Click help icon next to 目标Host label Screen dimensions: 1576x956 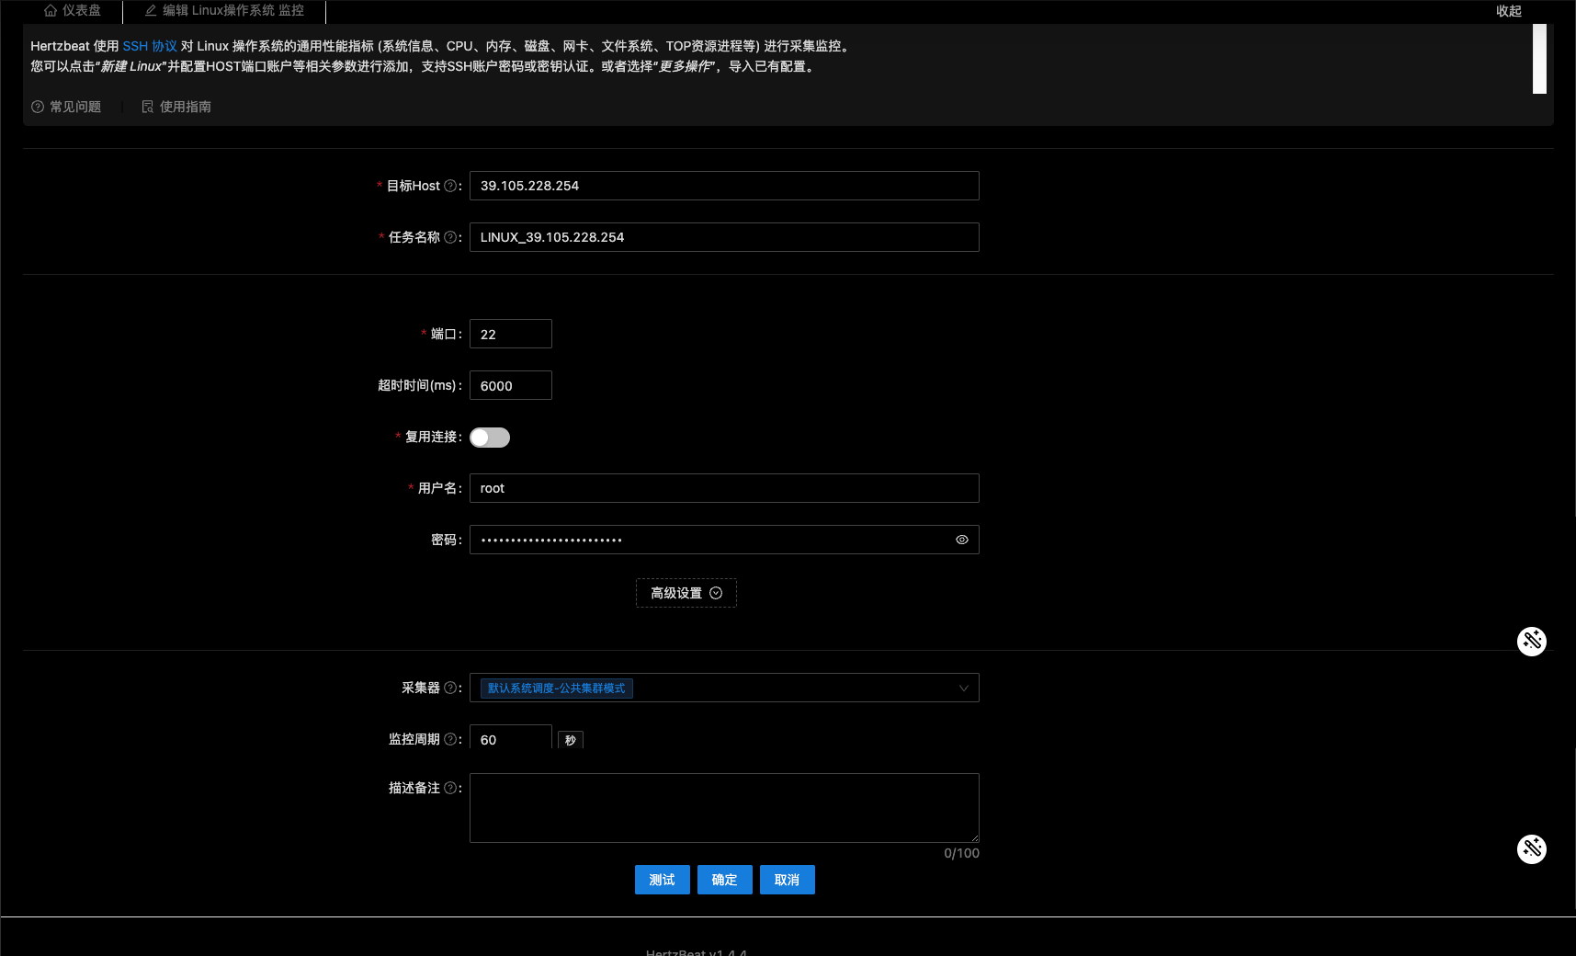pyautogui.click(x=450, y=186)
